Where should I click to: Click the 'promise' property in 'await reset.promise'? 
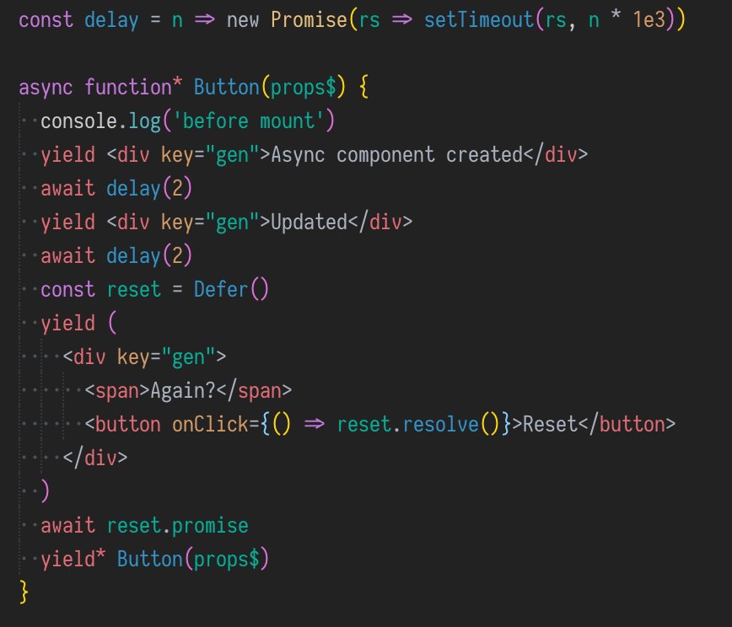coord(210,525)
